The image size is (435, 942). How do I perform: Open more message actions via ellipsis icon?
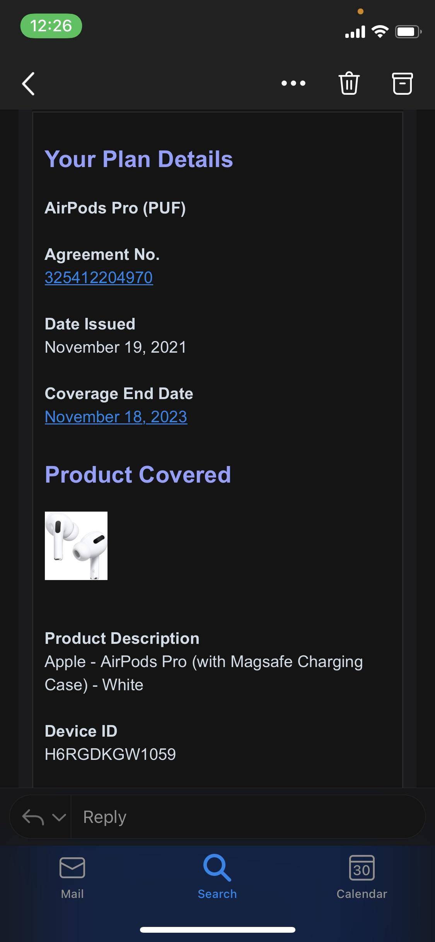293,83
